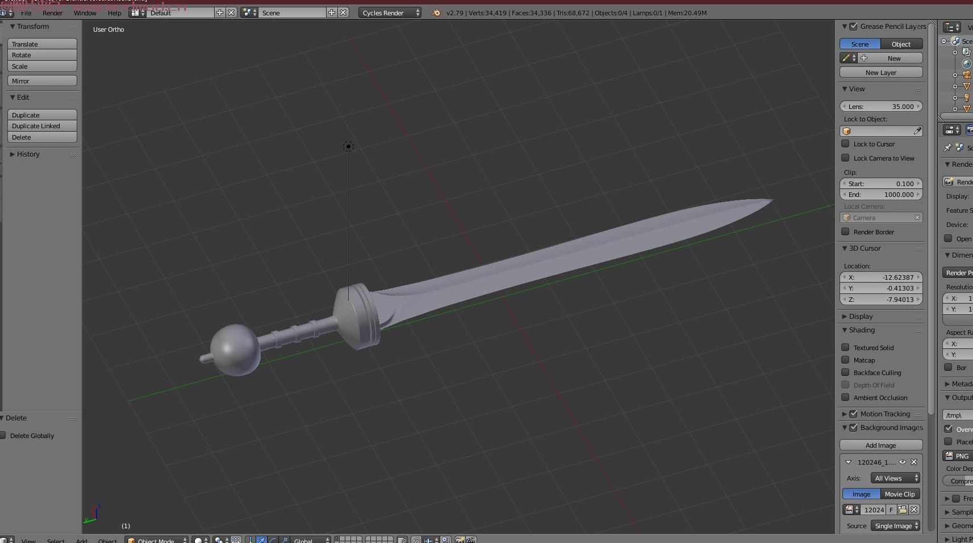973x543 pixels.
Task: Delete the Default screen layout
Action: (231, 12)
